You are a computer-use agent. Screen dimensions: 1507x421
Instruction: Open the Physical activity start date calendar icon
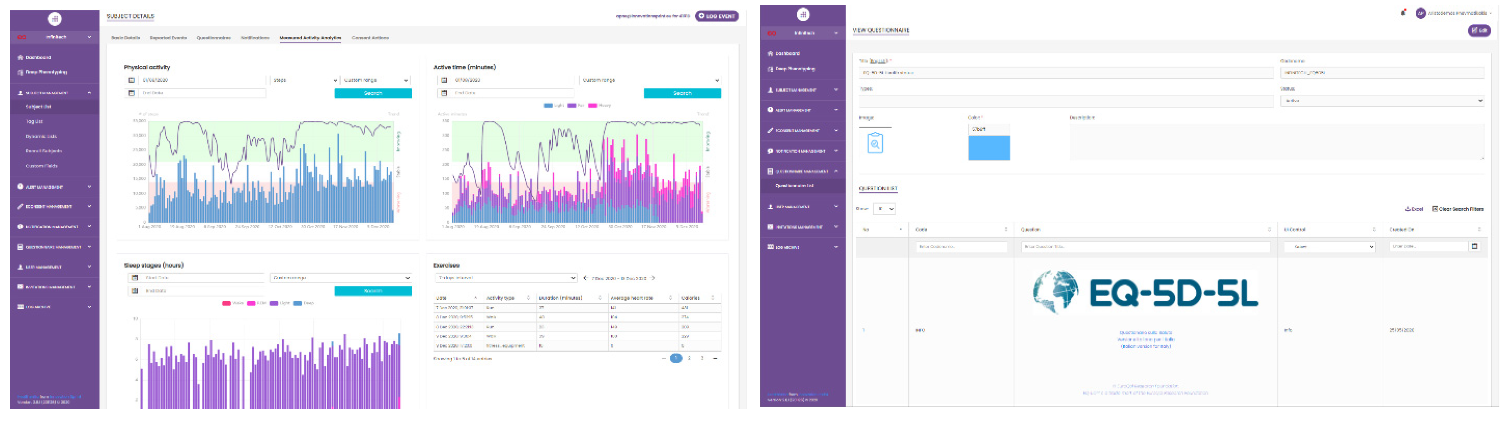point(132,80)
